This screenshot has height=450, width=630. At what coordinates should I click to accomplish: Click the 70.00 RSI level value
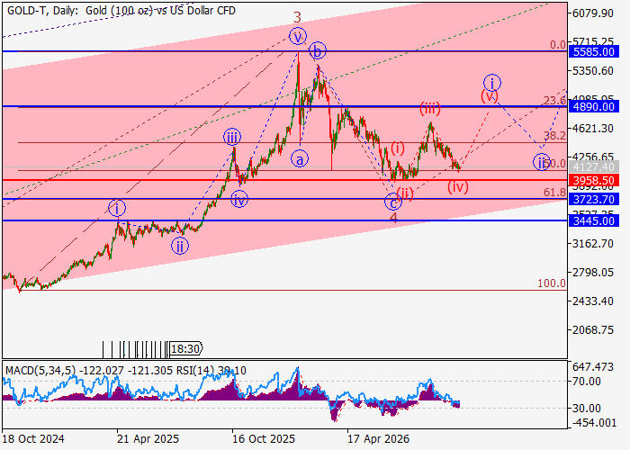(587, 382)
